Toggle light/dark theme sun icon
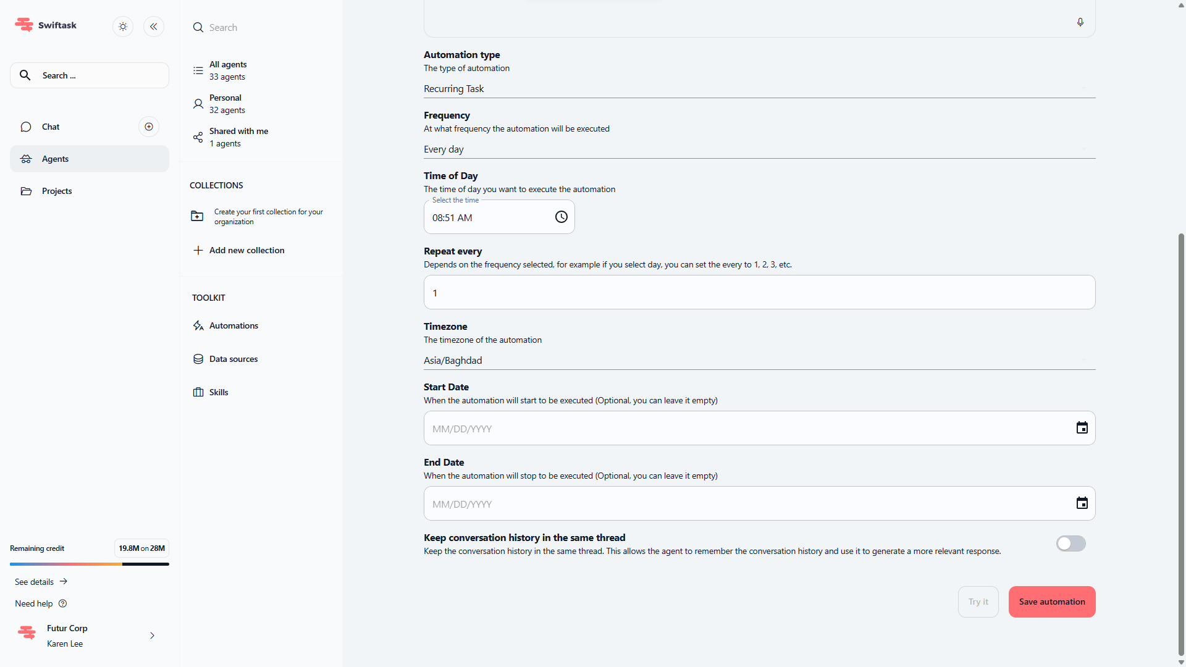1186x667 pixels. pos(123,27)
